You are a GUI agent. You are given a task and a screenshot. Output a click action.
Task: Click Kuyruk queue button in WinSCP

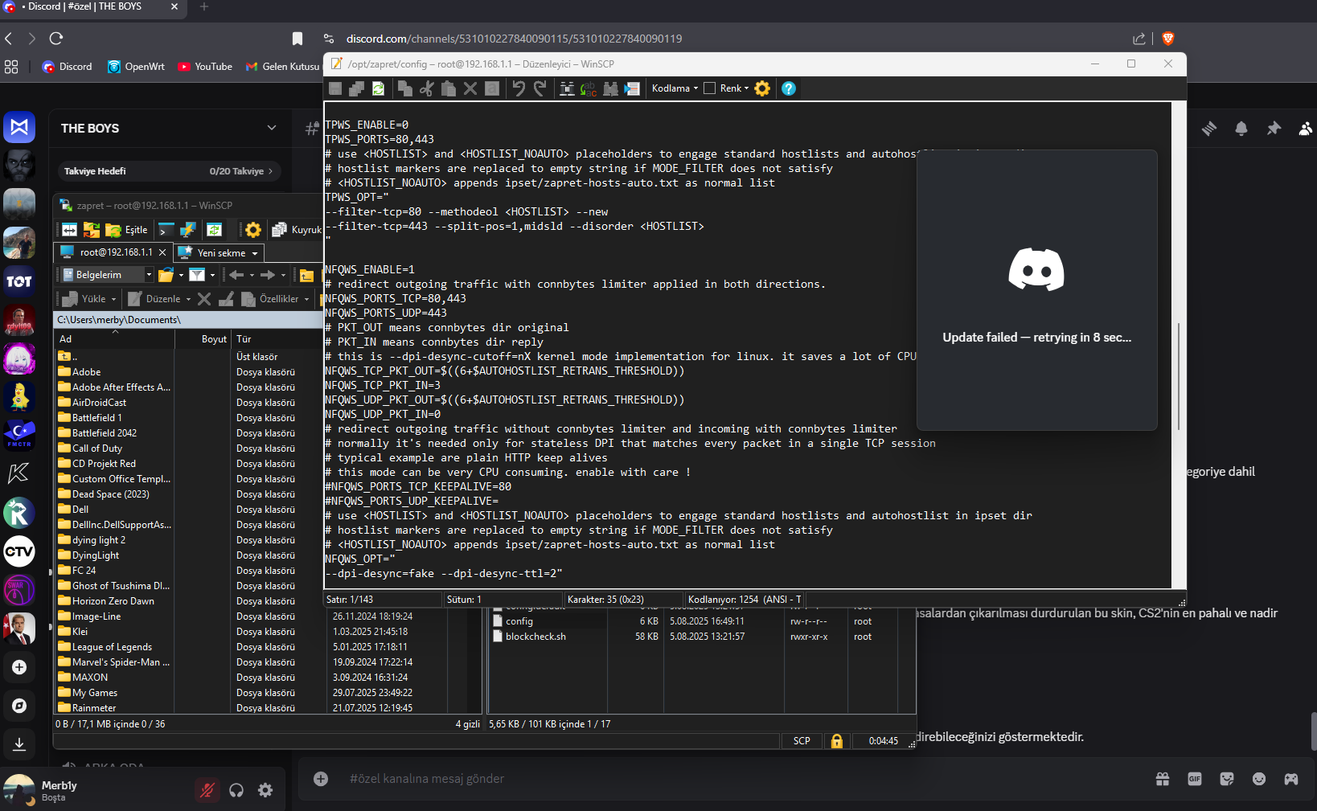click(x=297, y=230)
